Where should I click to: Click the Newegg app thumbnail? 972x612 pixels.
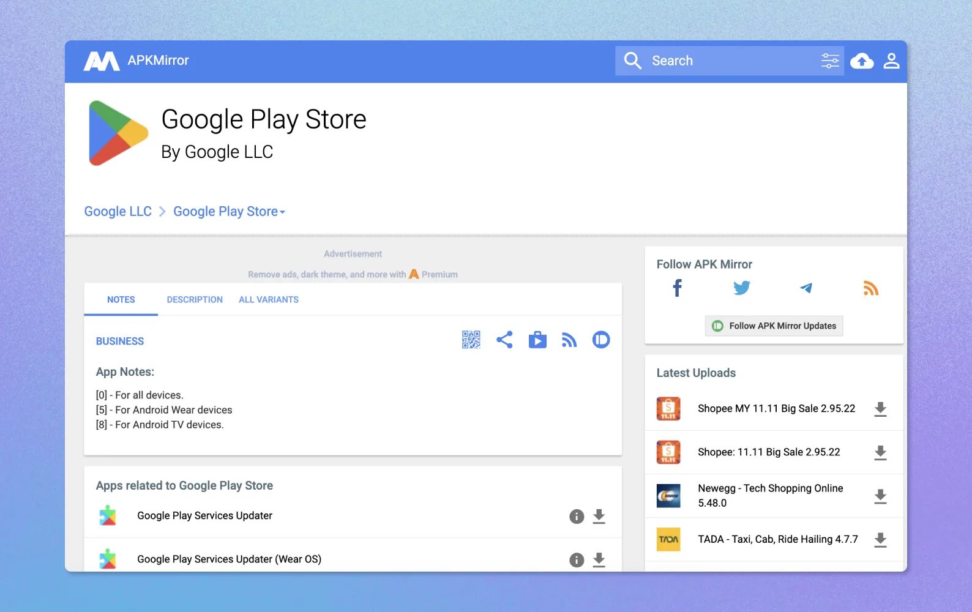pos(668,496)
